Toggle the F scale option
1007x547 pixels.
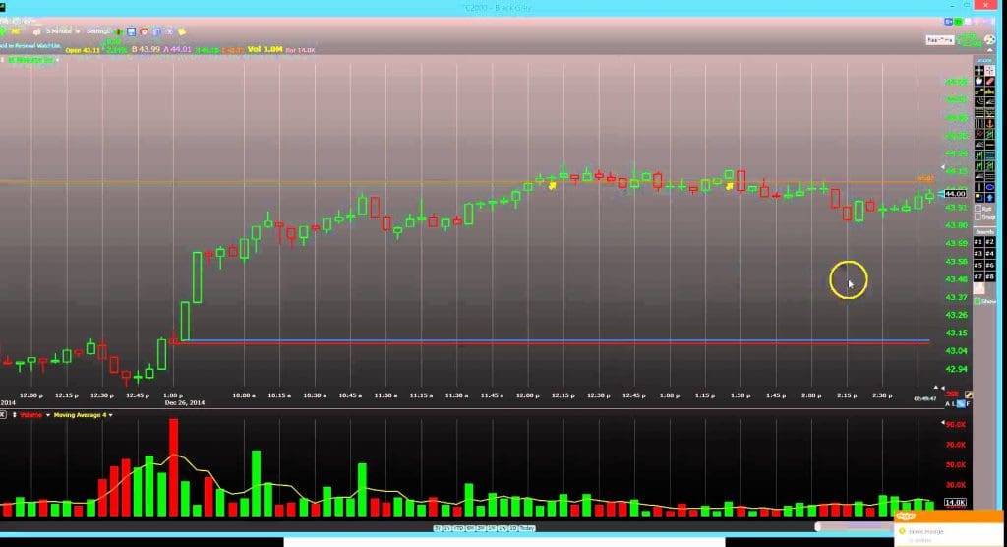(x=969, y=404)
